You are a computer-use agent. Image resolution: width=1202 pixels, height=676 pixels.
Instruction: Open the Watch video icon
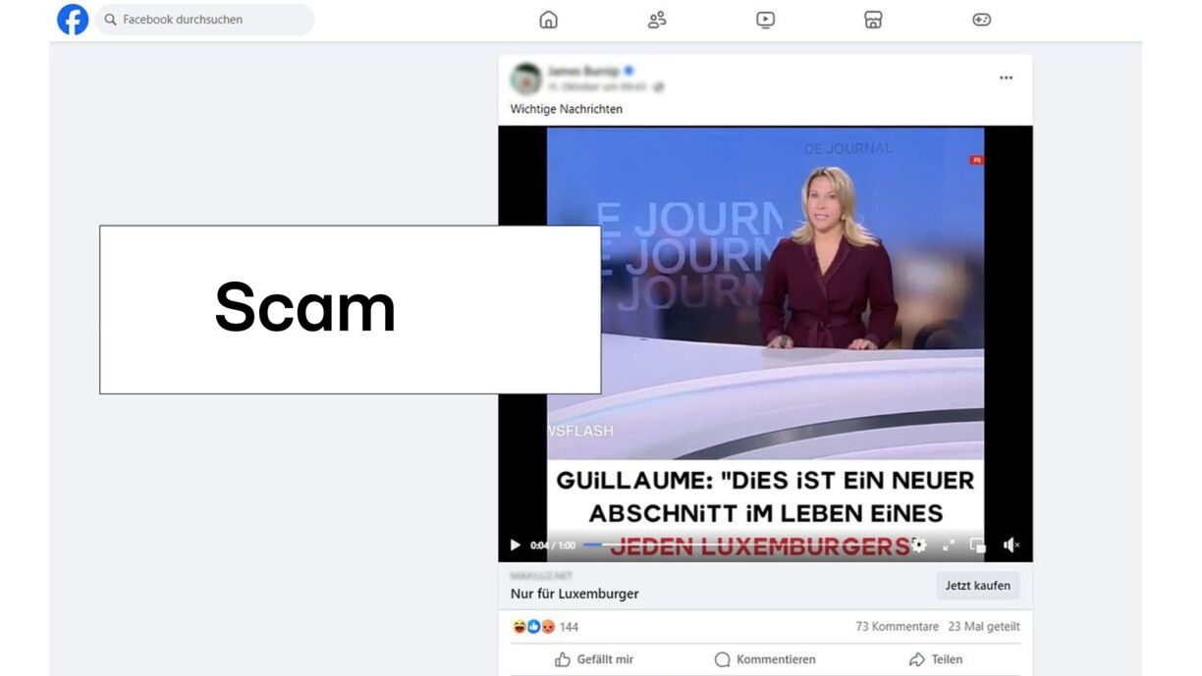[x=765, y=20]
